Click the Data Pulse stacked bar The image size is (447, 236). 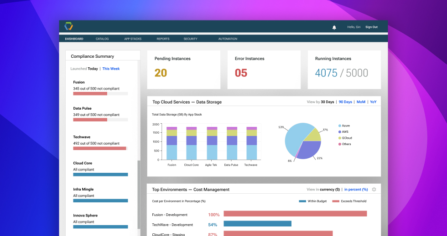(x=232, y=143)
